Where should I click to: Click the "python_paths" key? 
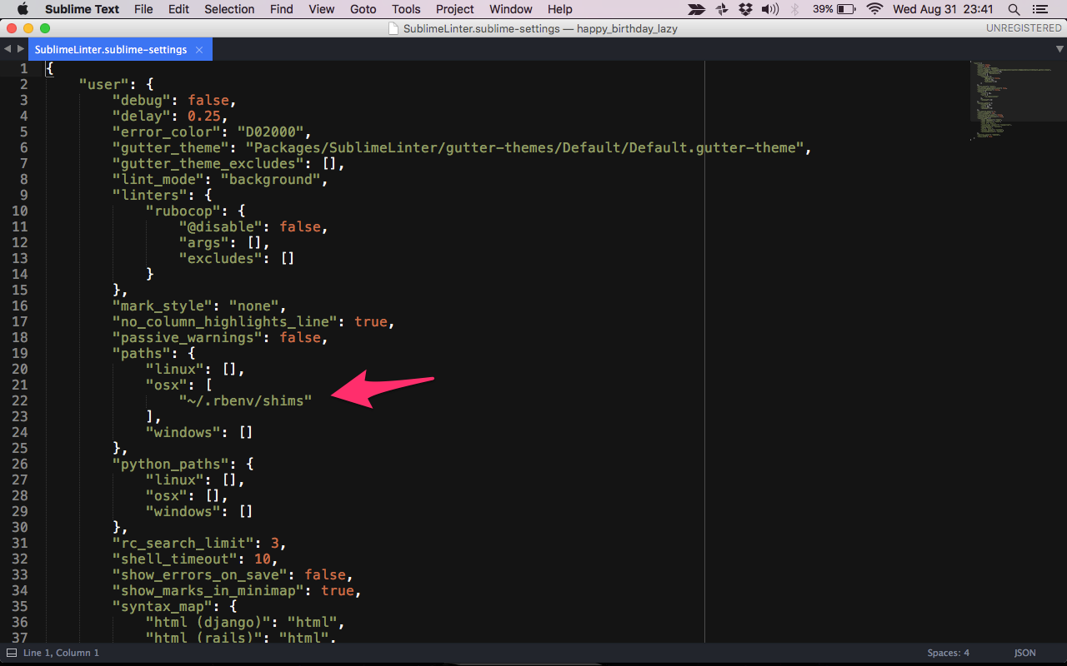171,464
